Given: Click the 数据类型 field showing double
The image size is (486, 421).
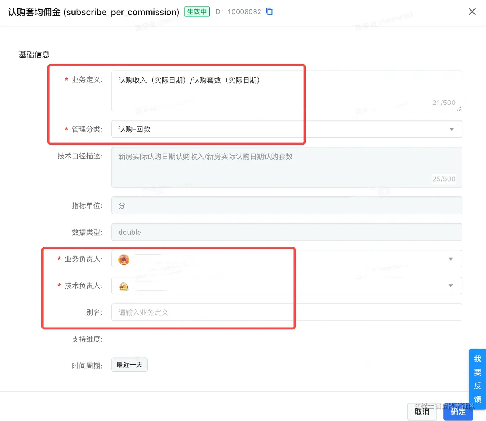Looking at the screenshot, I should (287, 232).
